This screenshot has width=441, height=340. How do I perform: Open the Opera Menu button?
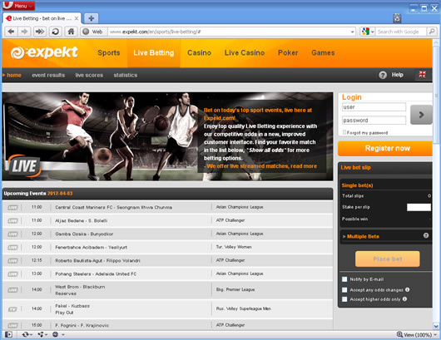[18, 5]
